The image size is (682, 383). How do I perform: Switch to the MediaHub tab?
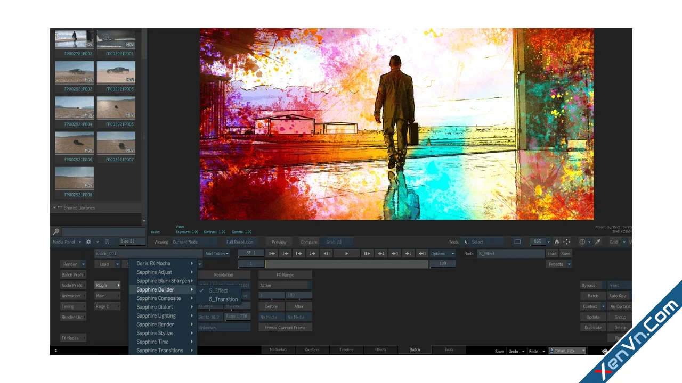tap(278, 349)
